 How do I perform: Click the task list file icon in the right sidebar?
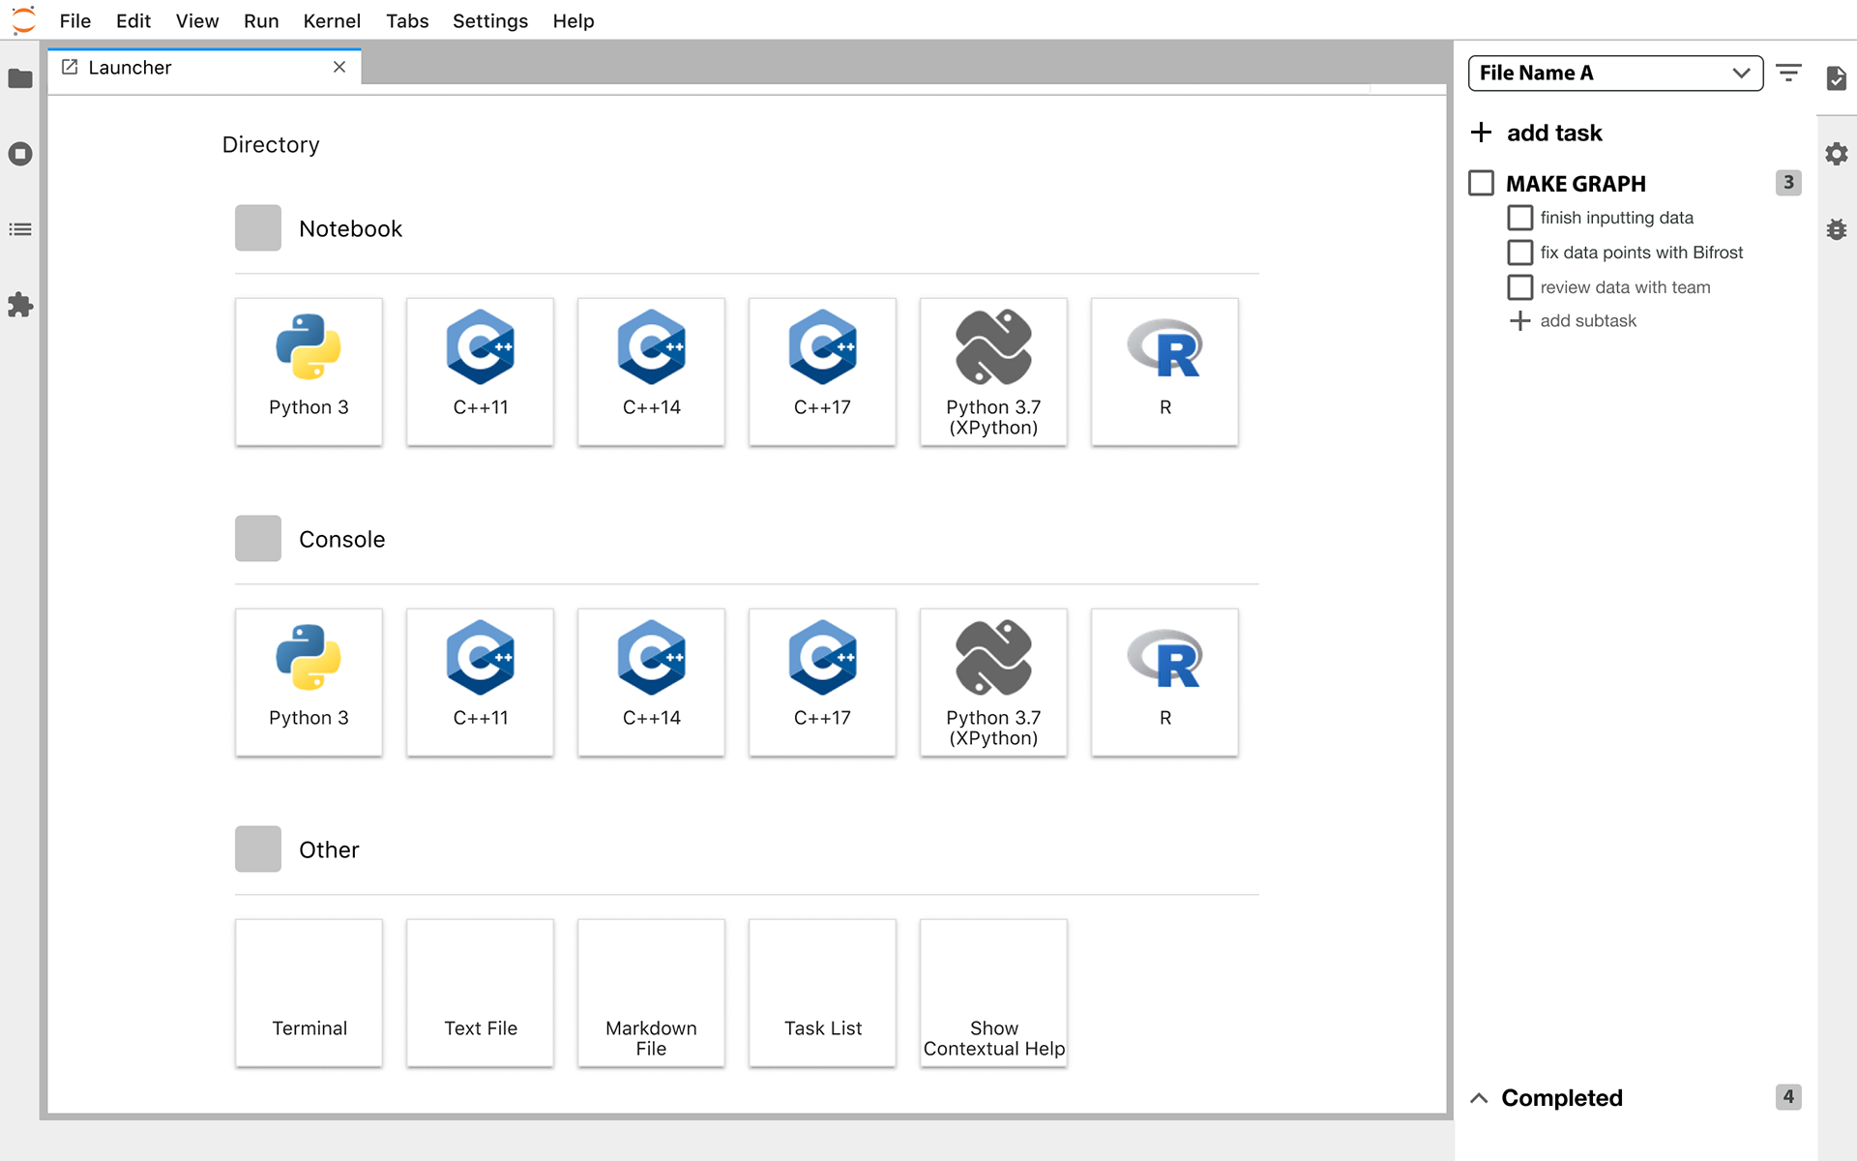(1836, 78)
